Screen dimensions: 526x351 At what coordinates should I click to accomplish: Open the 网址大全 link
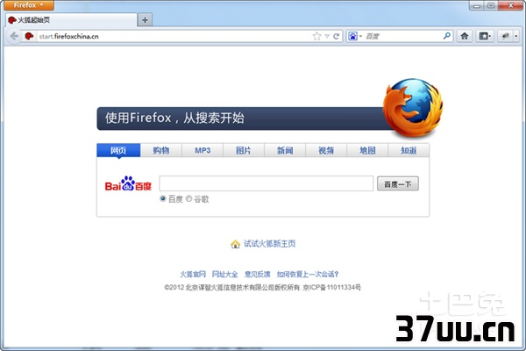coord(224,275)
